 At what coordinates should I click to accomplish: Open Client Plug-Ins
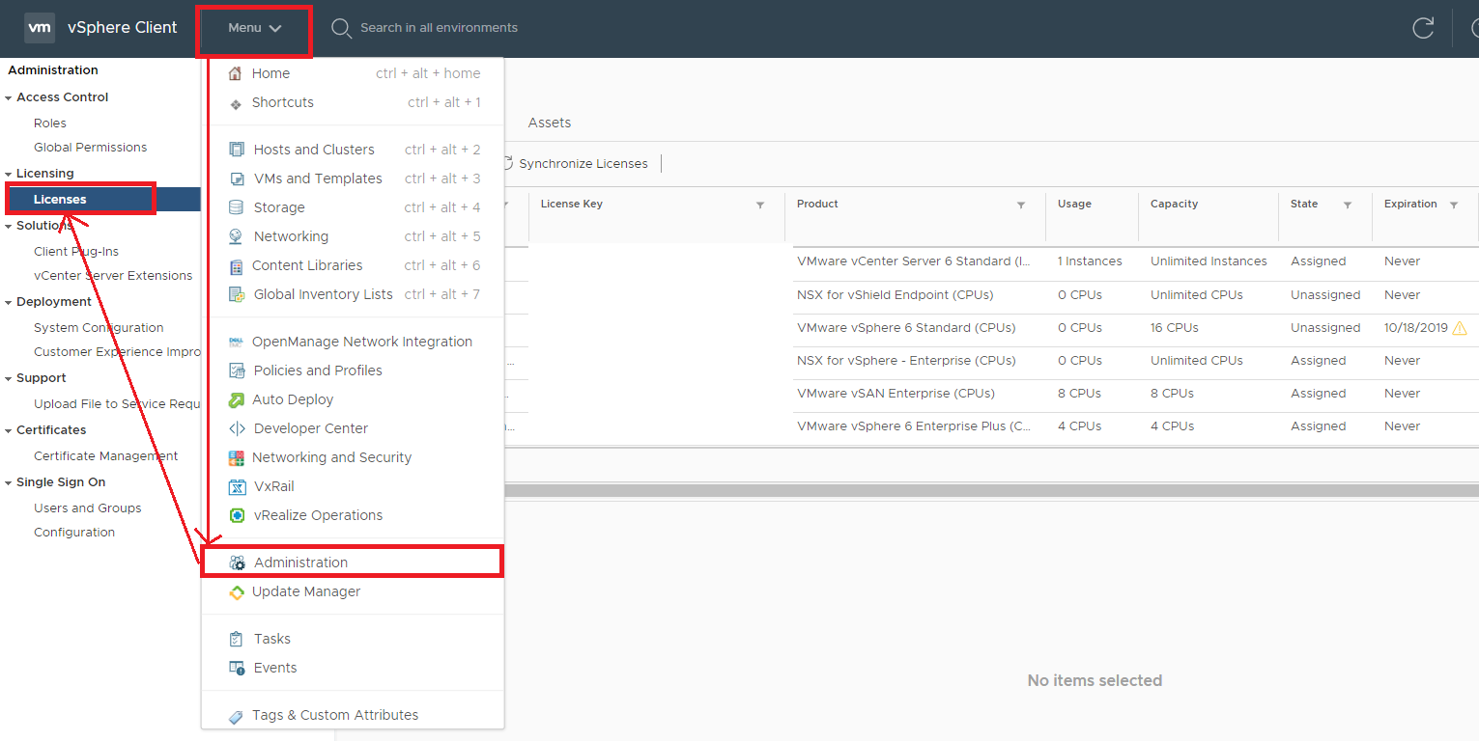coord(76,252)
